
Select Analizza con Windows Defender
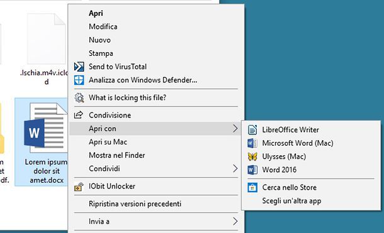[156, 80]
